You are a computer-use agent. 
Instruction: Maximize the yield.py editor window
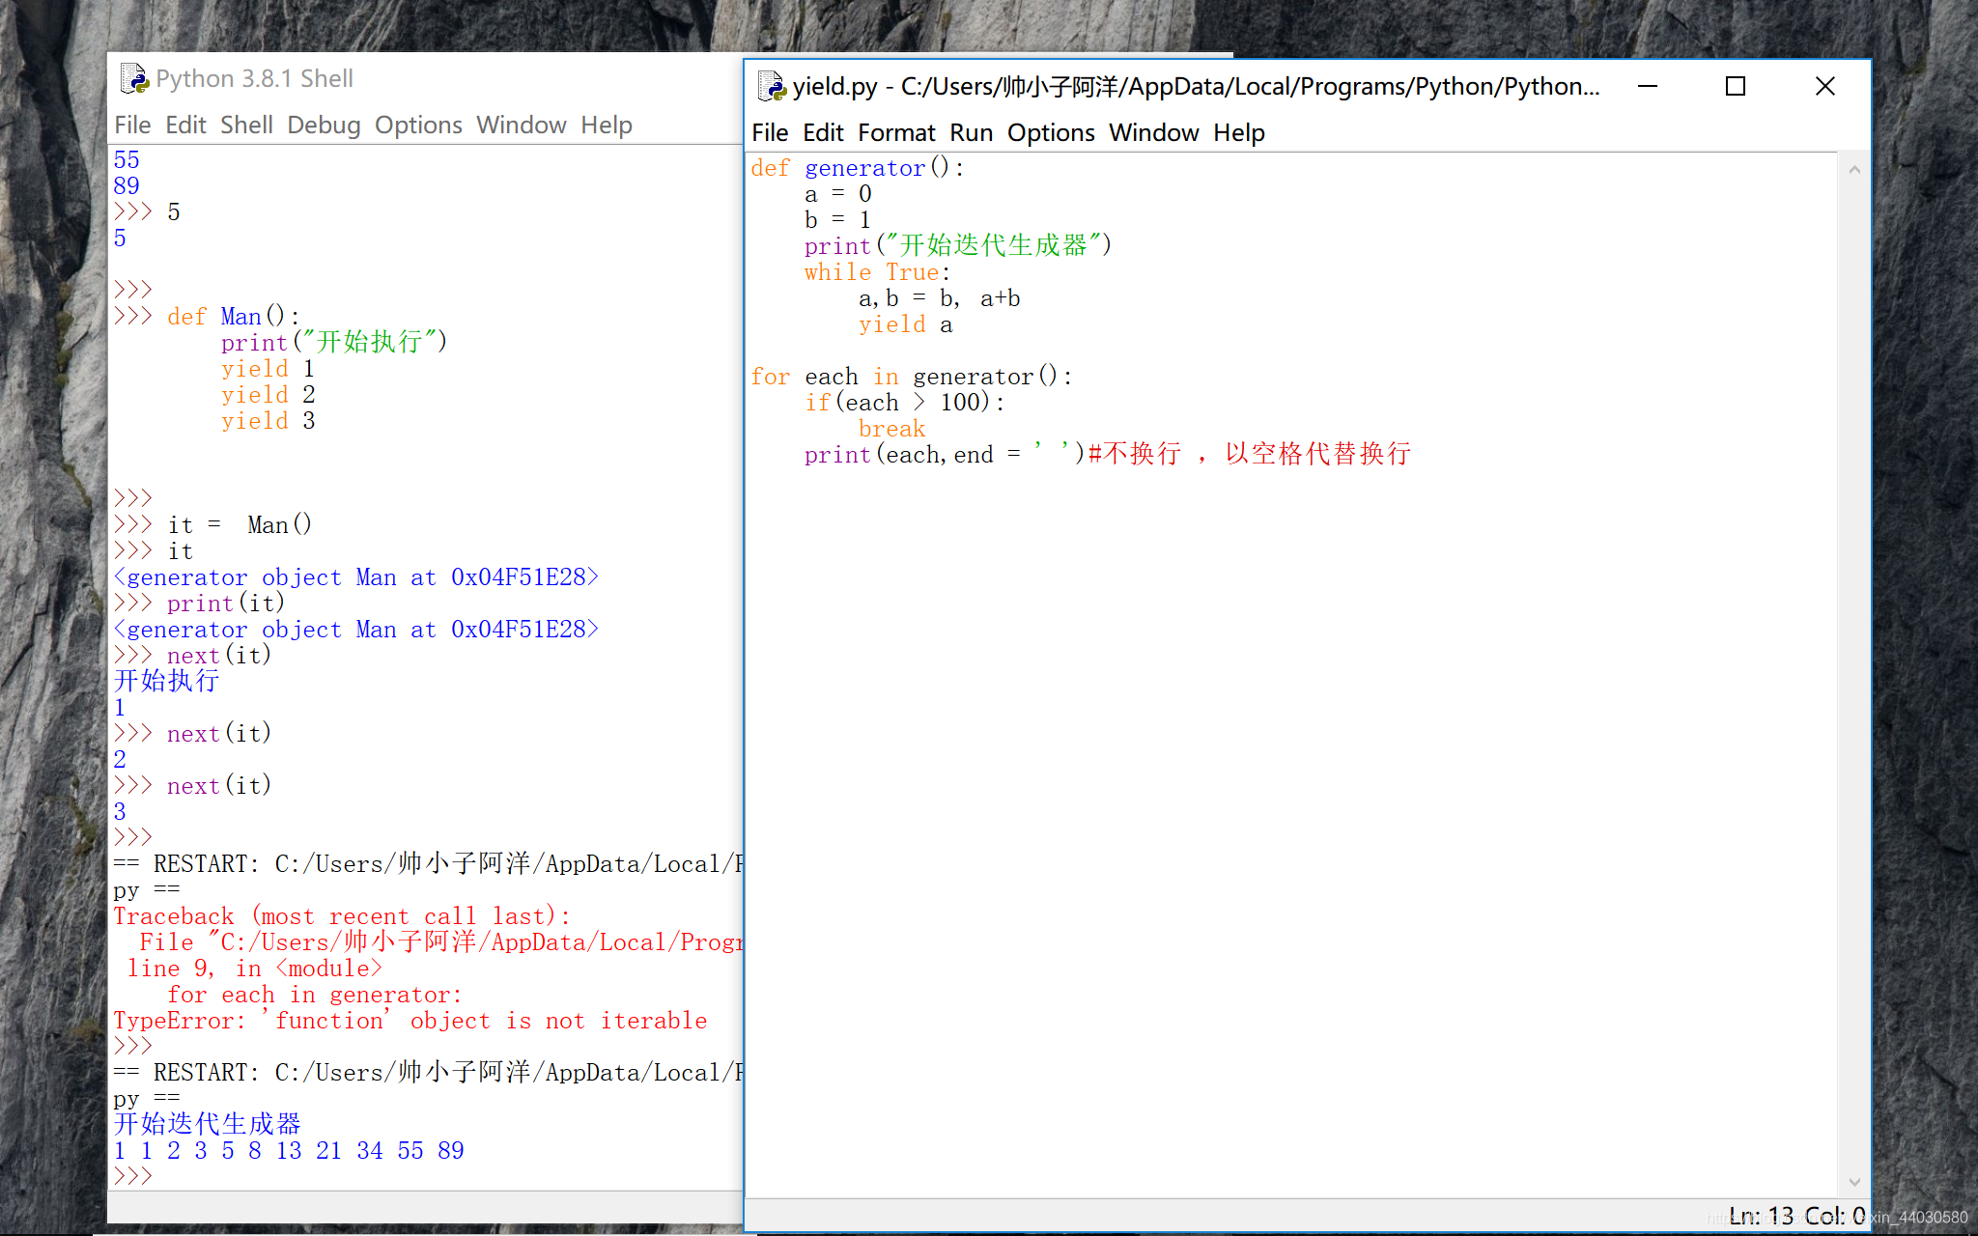(x=1736, y=87)
